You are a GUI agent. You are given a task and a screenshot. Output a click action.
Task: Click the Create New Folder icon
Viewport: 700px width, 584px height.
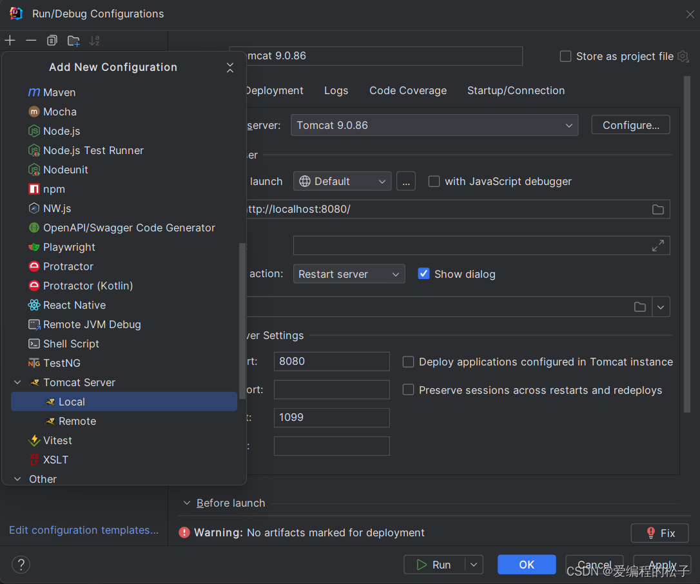tap(73, 41)
